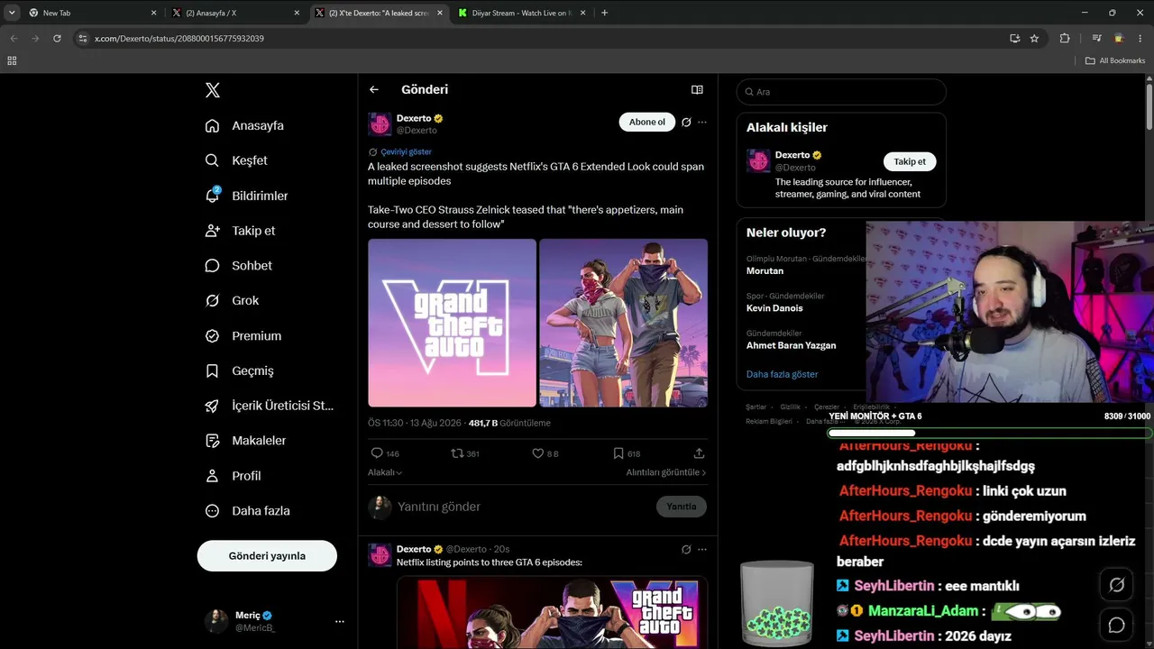Screen dimensions: 1154x649
Task: Click the Ara search field
Action: tap(841, 92)
